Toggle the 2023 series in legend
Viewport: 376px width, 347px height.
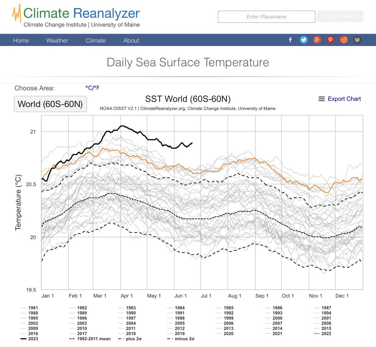click(29, 339)
